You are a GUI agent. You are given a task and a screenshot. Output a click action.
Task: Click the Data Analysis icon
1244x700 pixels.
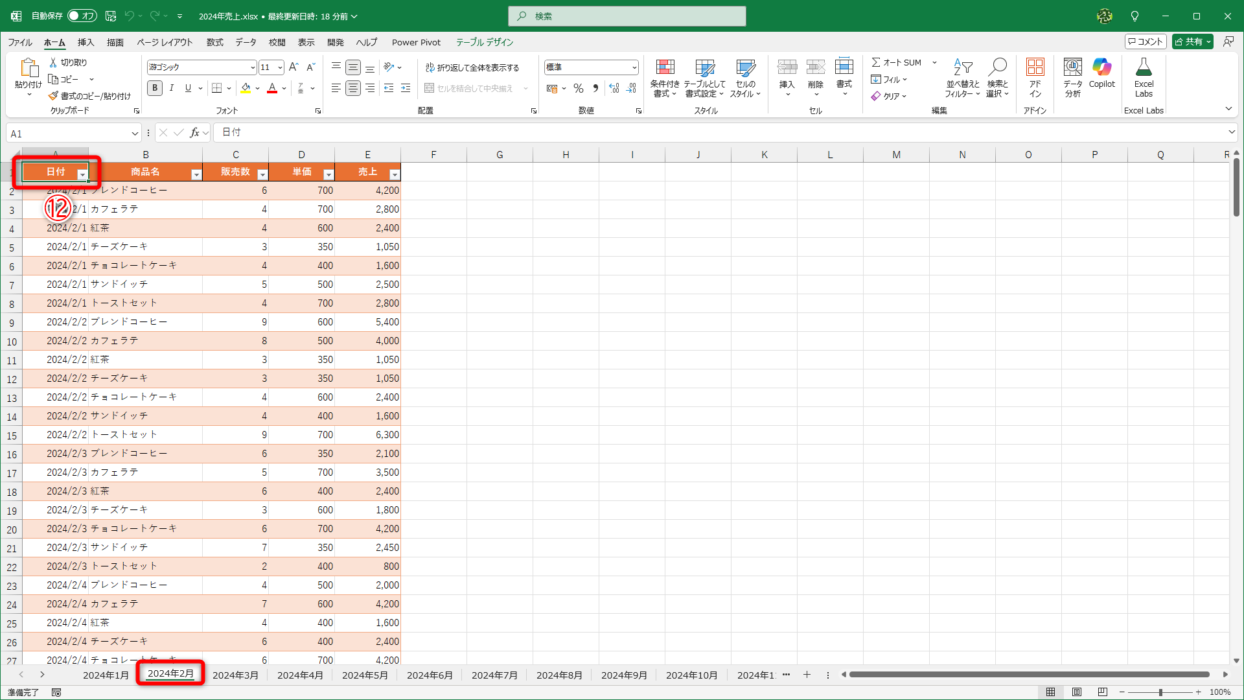tap(1072, 67)
